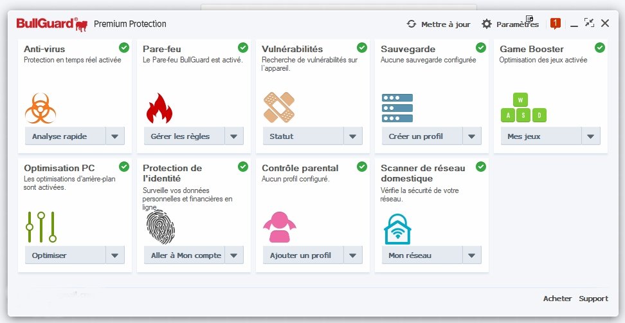Click 'Aucun profil configuré.' text
625x323 pixels.
295,179
